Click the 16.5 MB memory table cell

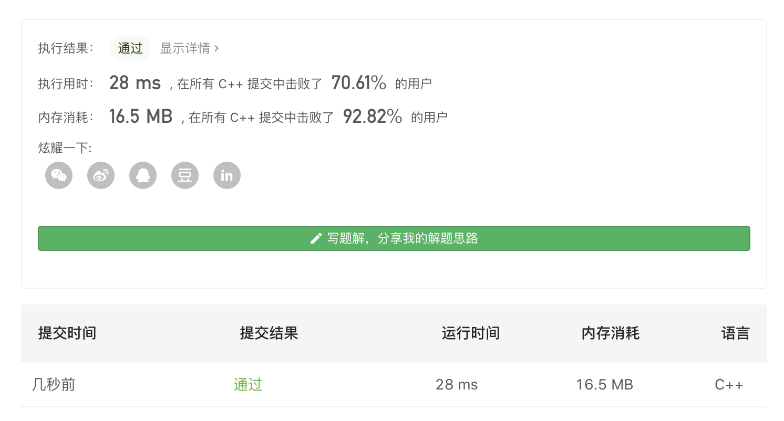[x=604, y=385]
